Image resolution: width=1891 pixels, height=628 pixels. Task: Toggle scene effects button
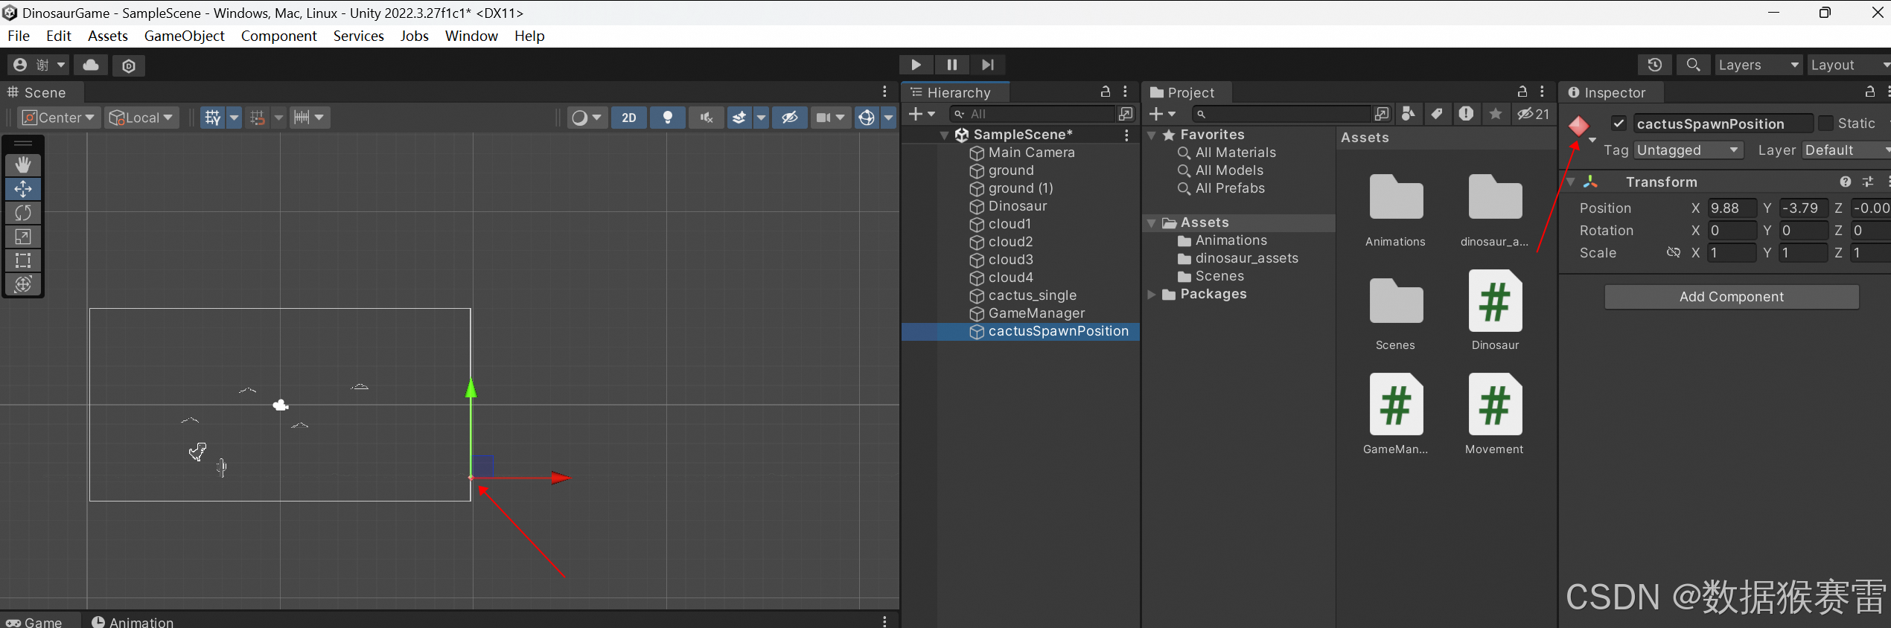coord(739,118)
